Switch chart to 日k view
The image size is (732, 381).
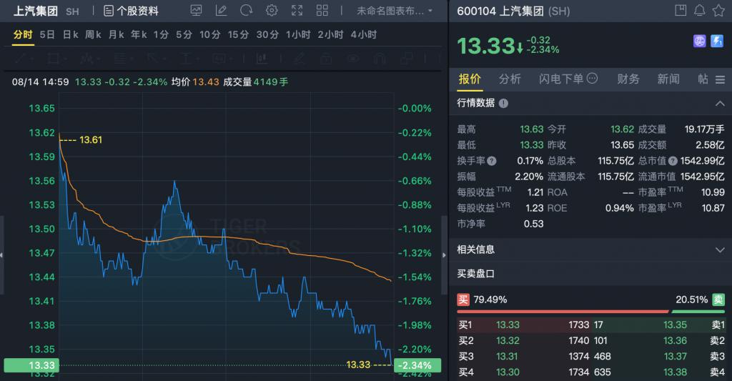(x=71, y=34)
